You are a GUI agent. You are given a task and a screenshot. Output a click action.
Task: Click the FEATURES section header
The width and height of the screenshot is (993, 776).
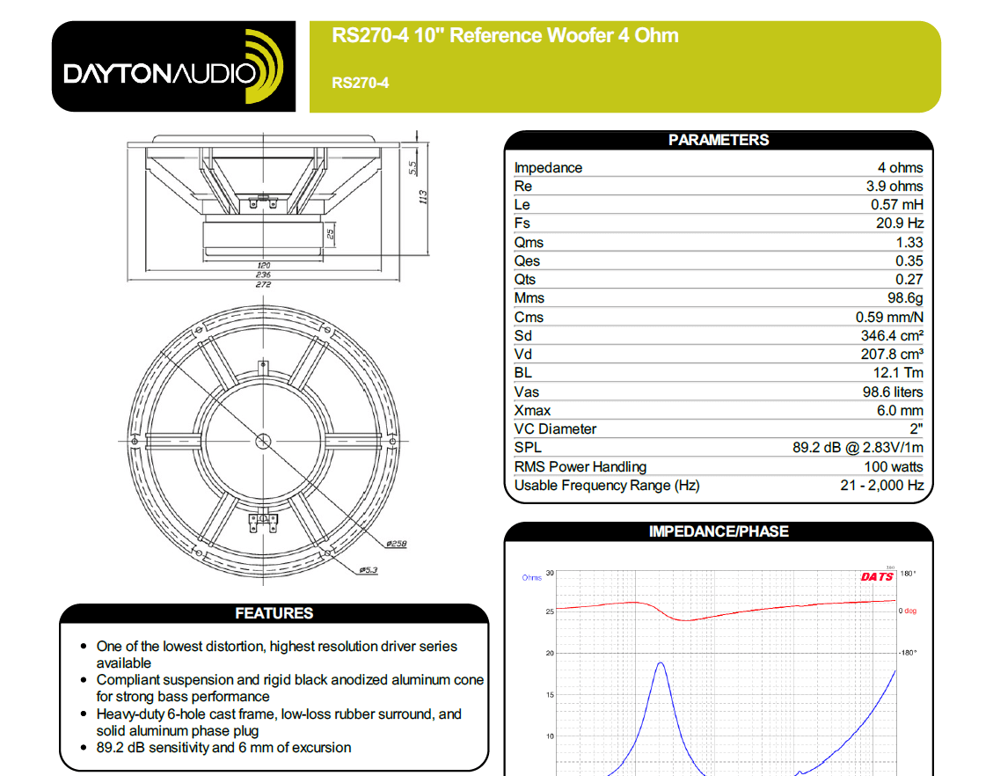274,613
